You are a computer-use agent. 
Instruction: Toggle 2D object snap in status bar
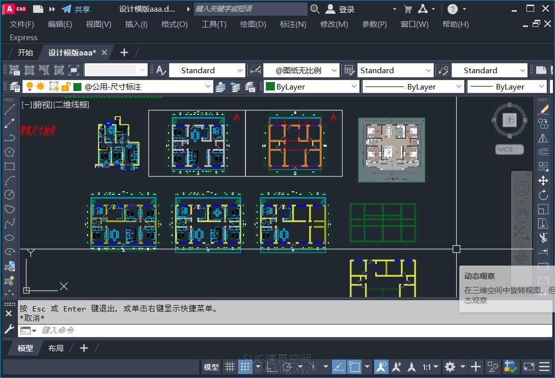pos(354,367)
